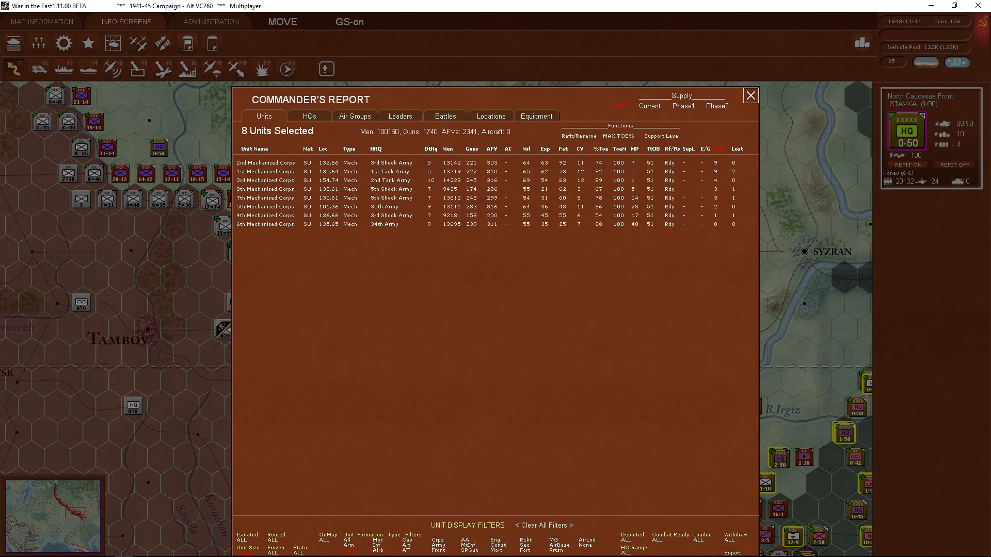This screenshot has width=991, height=557.
Task: Open the clipboard with flag report icon
Action: click(187, 43)
